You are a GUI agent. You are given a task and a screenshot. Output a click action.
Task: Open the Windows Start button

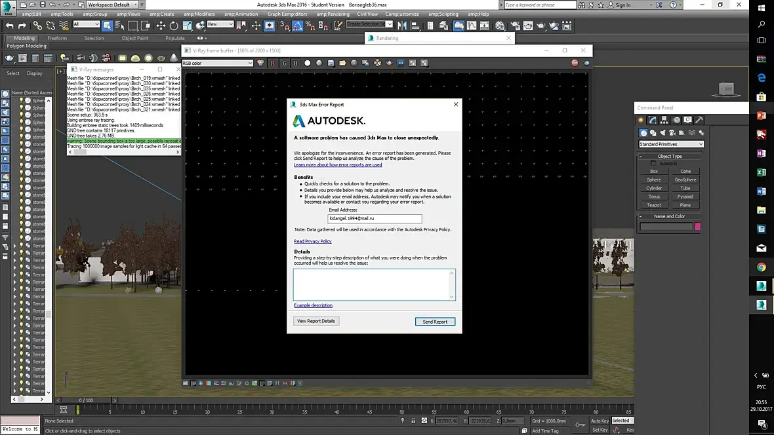(x=761, y=7)
